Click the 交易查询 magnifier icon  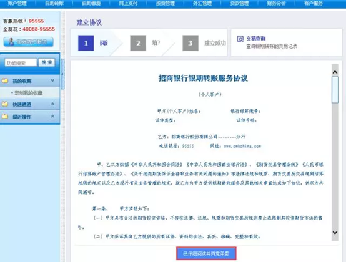[240, 39]
